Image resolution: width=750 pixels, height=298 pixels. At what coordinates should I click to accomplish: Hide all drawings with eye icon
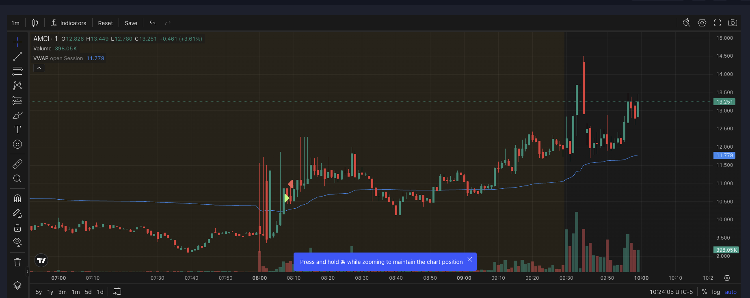17,242
